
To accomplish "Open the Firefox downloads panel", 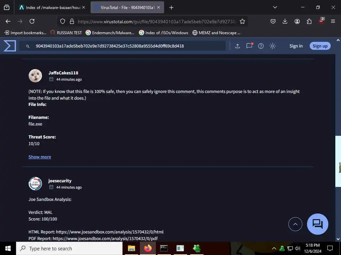I will tap(285, 21).
